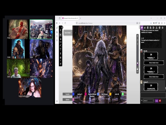Focus the chat message input box

[153, 95]
